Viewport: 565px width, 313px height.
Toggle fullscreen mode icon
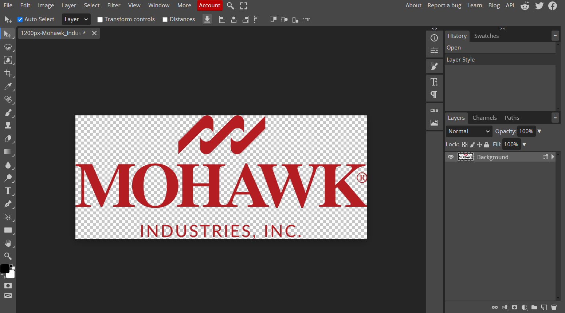[x=244, y=5]
